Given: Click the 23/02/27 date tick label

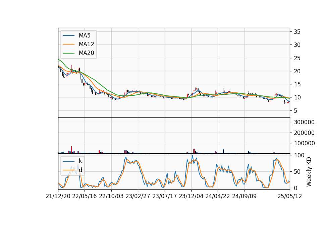Looking at the screenshot, I should [138, 196].
